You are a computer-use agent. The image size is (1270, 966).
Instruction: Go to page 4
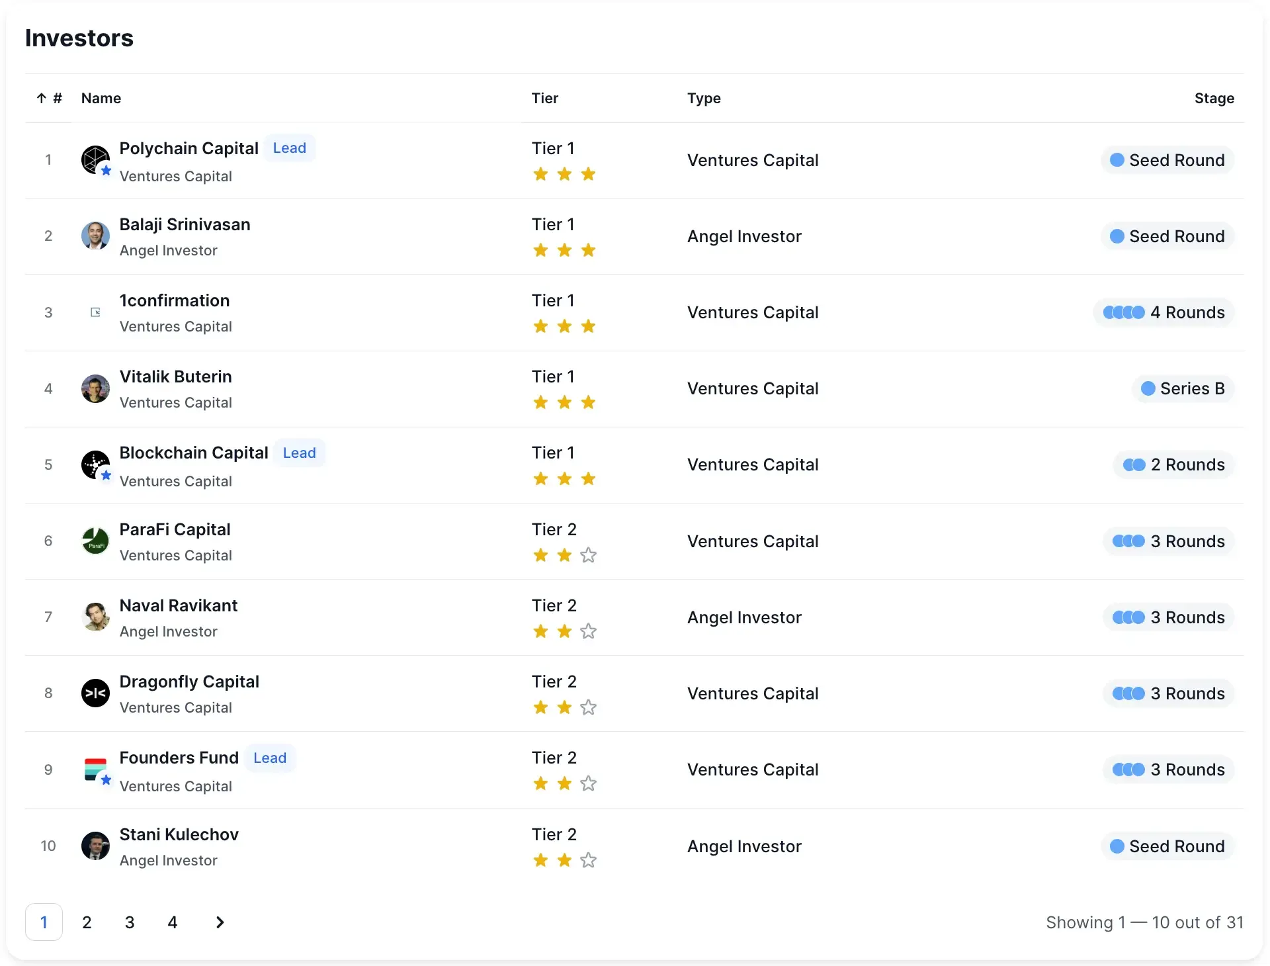tap(173, 922)
